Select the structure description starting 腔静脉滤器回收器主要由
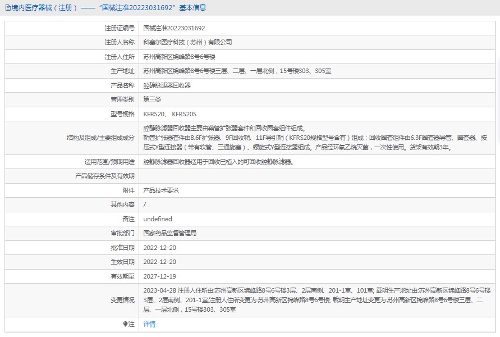Screen dimensions: 500x337 tap(315, 138)
